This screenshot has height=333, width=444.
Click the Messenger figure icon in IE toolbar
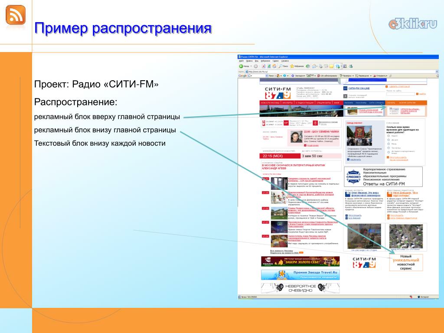pyautogui.click(x=351, y=66)
